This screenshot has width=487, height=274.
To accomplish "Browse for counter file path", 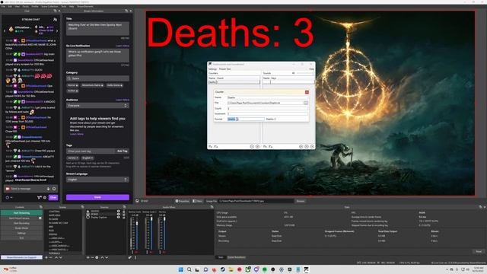I will tap(306, 103).
